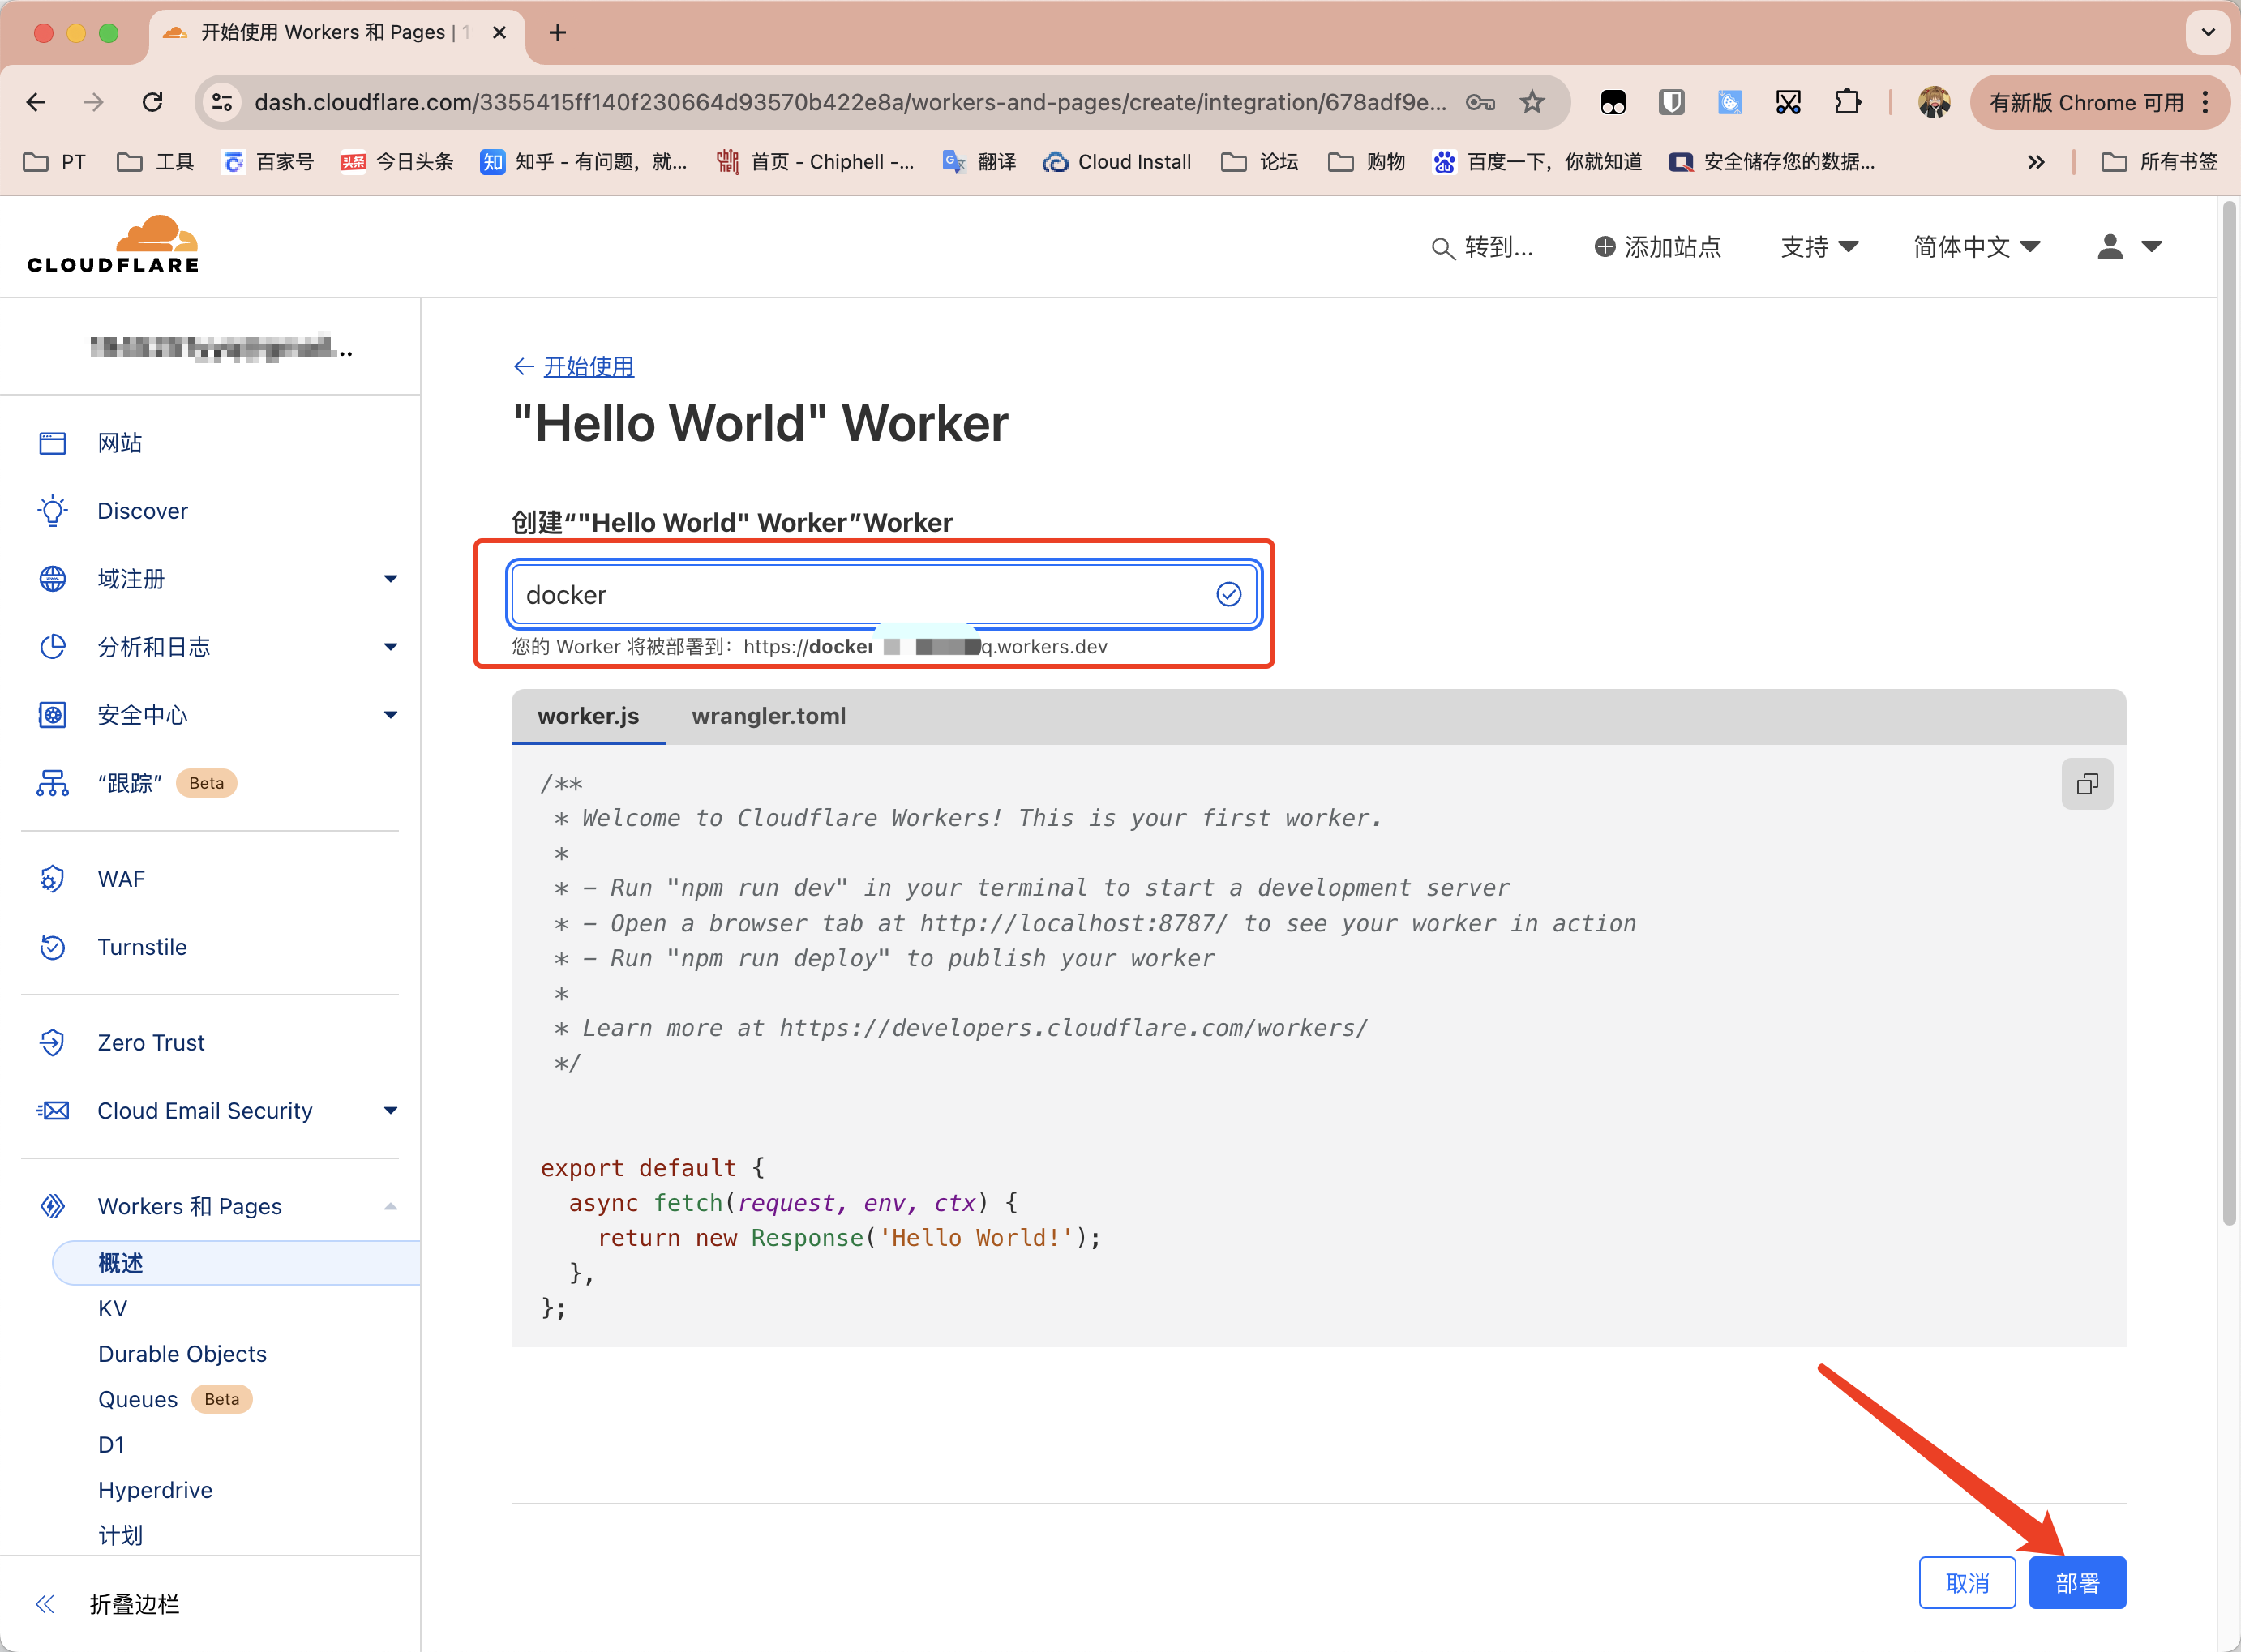Click the 分析和日志 chart icon
This screenshot has height=1652, width=2241.
(52, 647)
